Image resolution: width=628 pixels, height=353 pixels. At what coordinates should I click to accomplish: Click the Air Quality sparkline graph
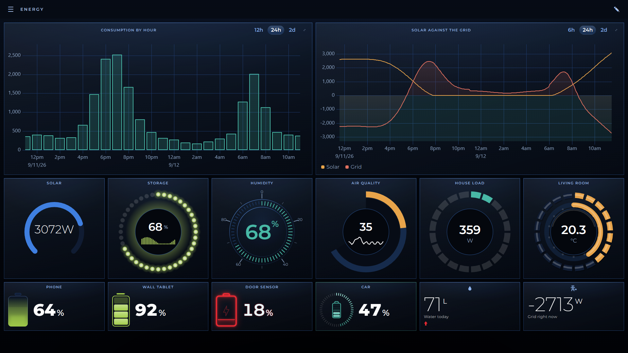coord(366,242)
